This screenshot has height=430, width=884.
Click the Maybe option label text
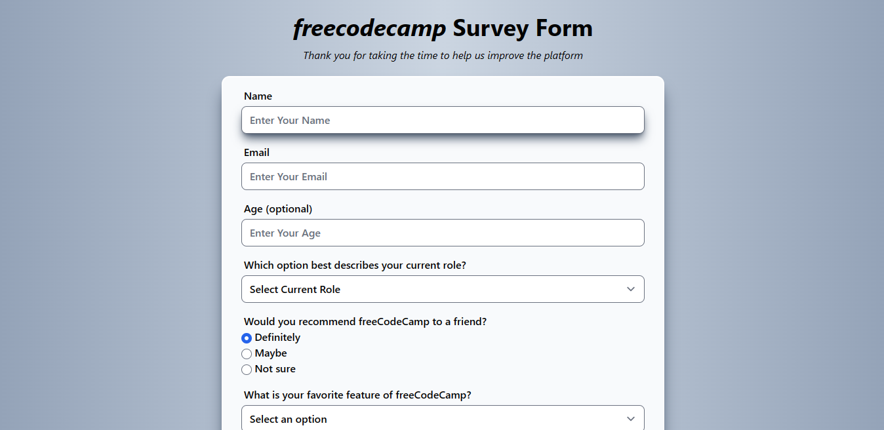tap(270, 353)
